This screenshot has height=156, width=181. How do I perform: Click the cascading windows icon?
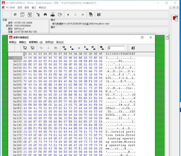click(x=91, y=14)
